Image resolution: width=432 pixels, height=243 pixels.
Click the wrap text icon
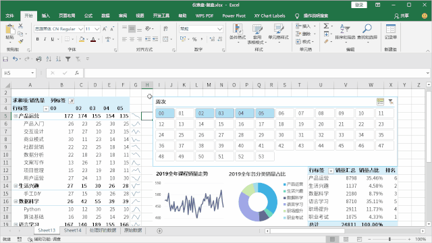(165, 28)
